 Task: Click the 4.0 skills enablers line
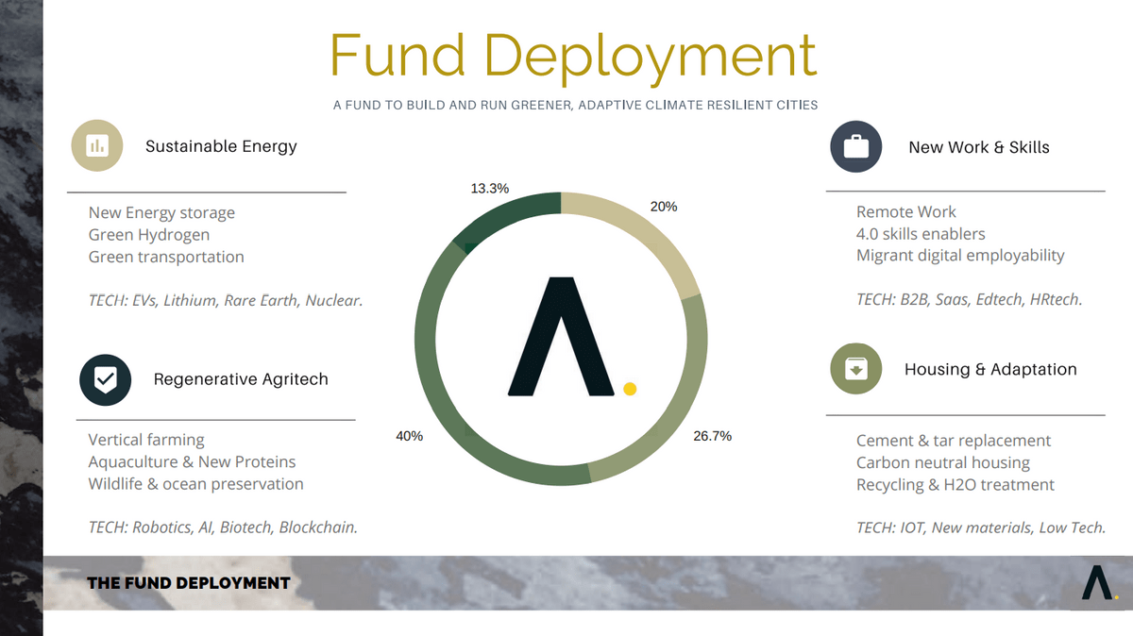click(x=921, y=234)
